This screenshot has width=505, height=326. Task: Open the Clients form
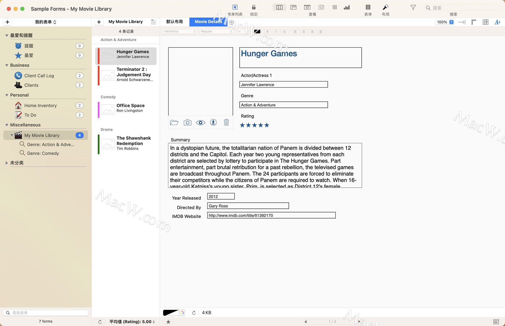(49, 85)
